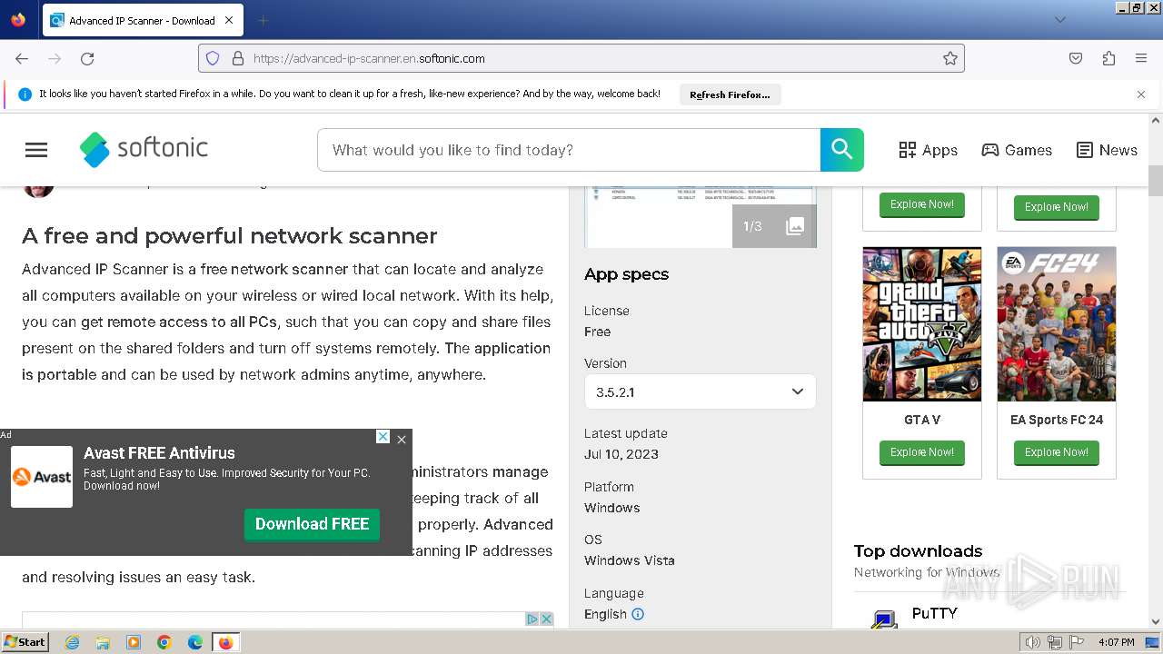1163x654 pixels.
Task: Open the Games section
Action: coord(1017,150)
